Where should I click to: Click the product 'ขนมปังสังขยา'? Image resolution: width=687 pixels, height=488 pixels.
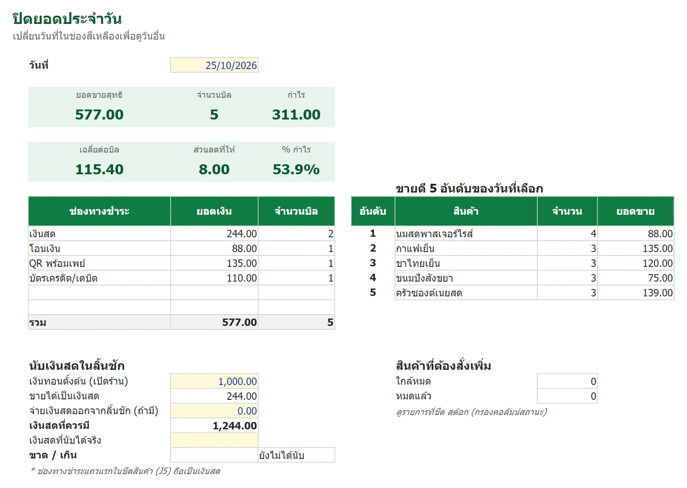tap(466, 278)
